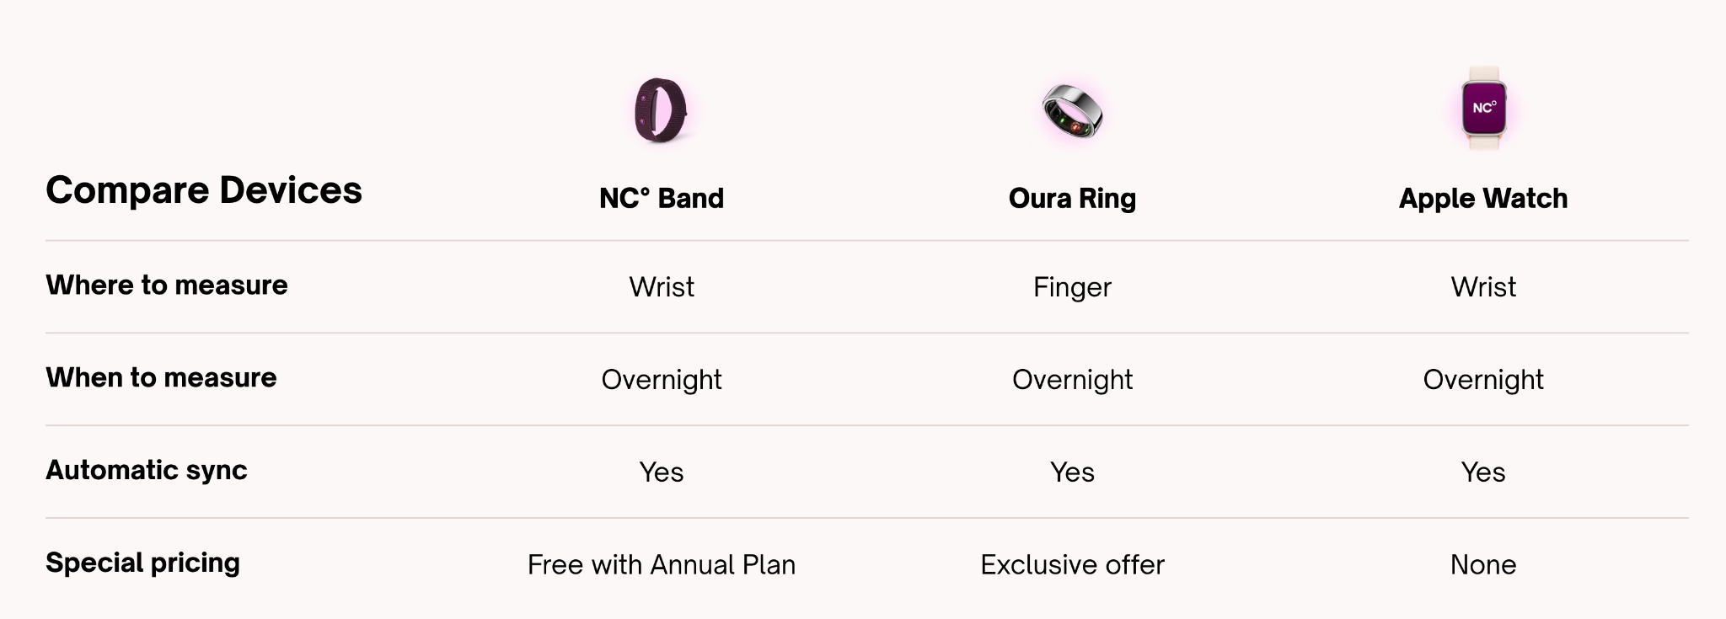Click Yes for Apple Watch automatic sync

coord(1483,472)
